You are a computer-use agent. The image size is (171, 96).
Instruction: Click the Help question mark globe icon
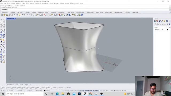click(x=82, y=15)
